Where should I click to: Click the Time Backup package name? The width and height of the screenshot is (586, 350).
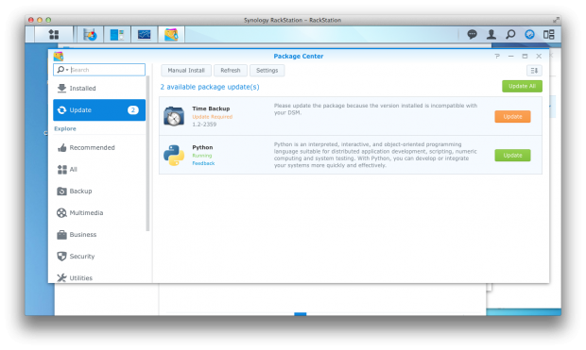click(211, 108)
